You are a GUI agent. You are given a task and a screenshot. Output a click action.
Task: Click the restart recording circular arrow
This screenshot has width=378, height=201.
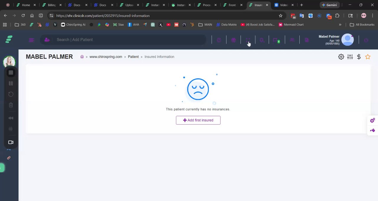coord(11,94)
